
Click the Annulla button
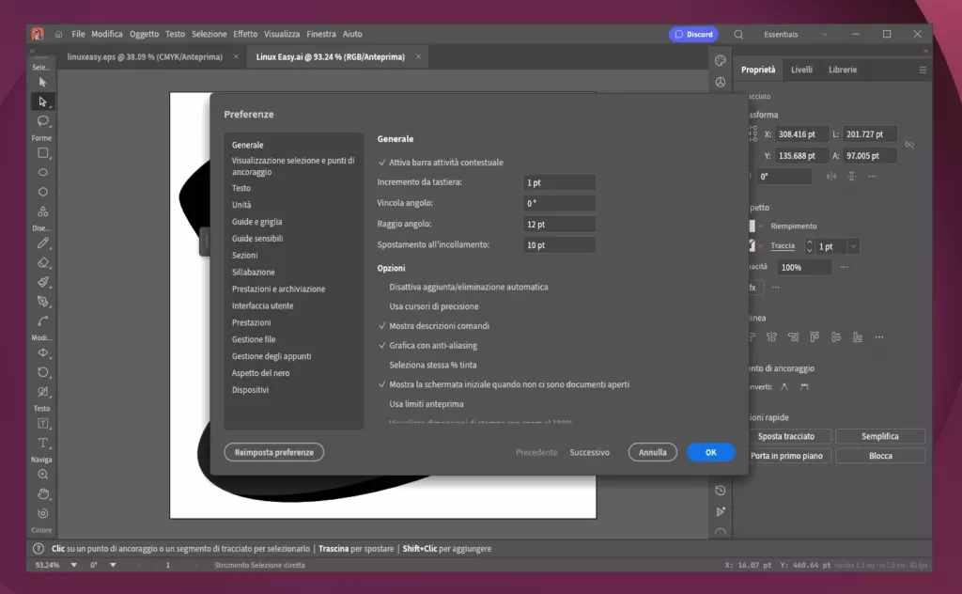pyautogui.click(x=652, y=453)
